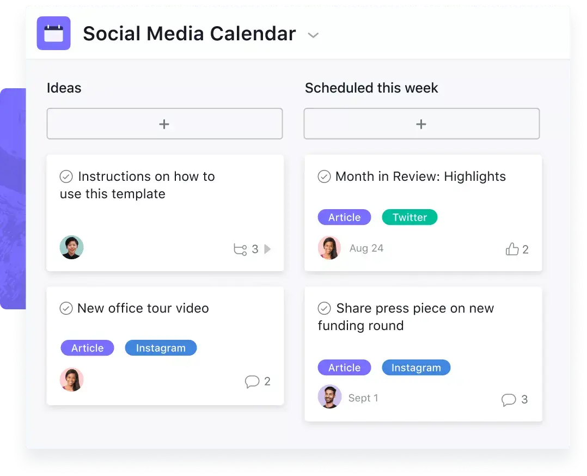Select the green Twitter tag
The width and height of the screenshot is (587, 476).
click(x=409, y=217)
